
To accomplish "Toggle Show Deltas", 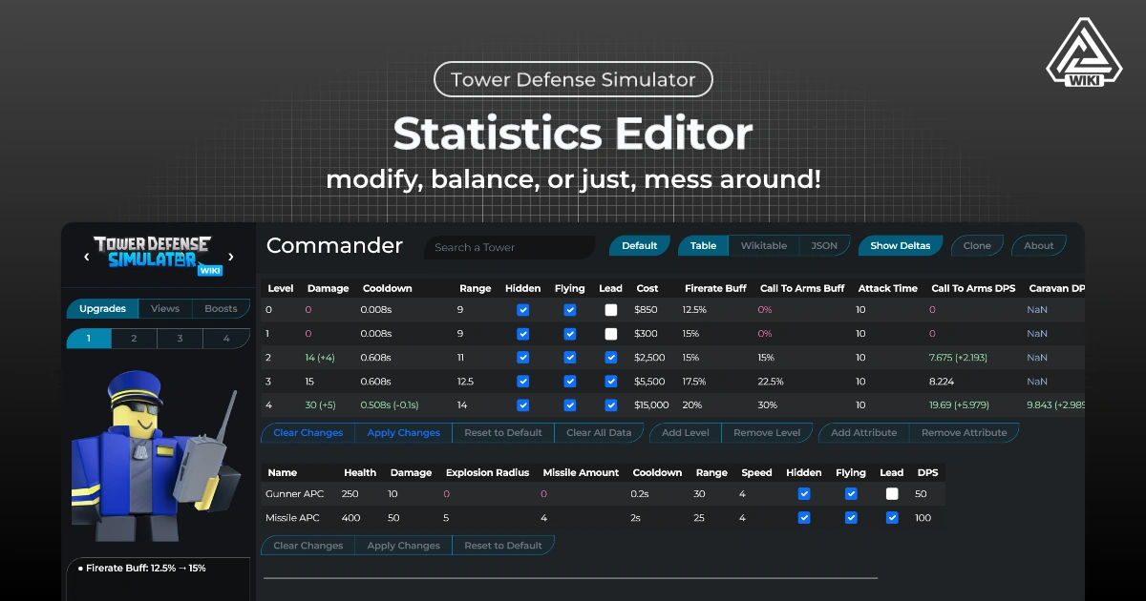I will (899, 245).
